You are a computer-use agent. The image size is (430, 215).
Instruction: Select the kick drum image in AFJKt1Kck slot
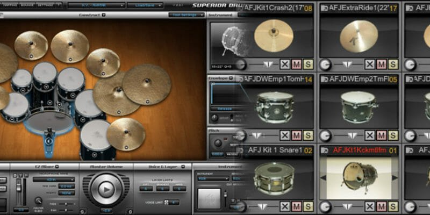[x=360, y=178]
